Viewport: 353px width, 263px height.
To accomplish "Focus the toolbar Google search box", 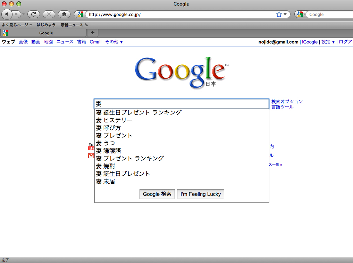I will tap(330, 14).
